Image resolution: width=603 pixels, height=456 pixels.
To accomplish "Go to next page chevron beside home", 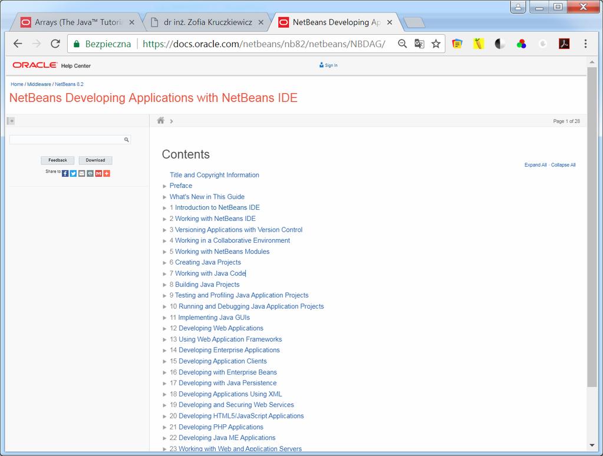I will pyautogui.click(x=172, y=121).
